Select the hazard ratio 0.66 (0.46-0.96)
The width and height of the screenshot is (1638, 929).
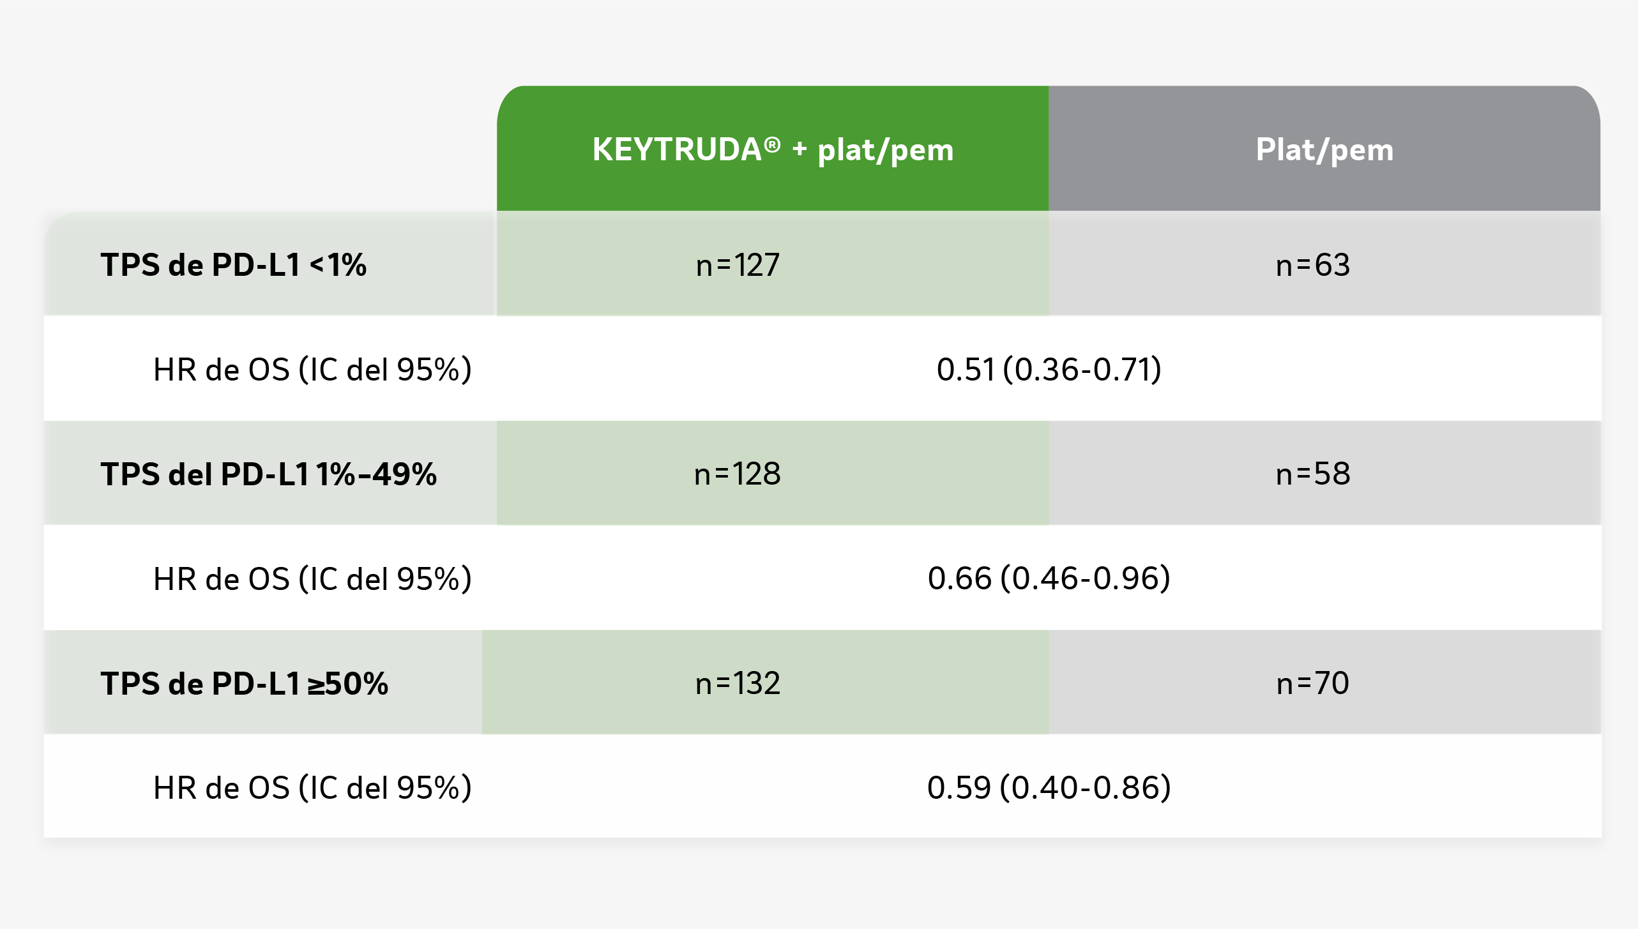[x=1049, y=578]
